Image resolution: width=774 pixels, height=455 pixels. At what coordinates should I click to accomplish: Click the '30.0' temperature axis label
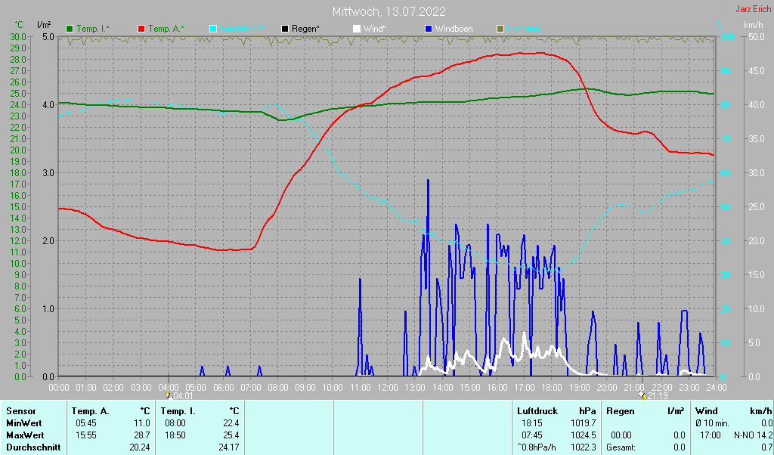pos(18,37)
